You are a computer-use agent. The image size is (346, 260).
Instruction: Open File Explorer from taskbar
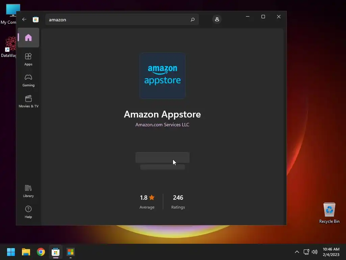26,252
